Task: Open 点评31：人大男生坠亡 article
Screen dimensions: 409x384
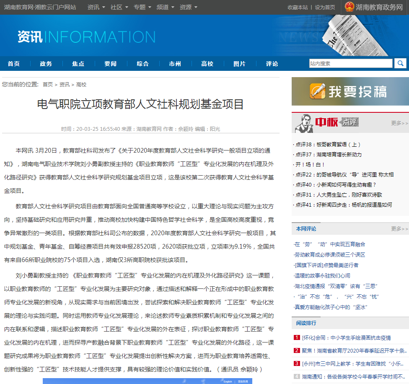Action: pyautogui.click(x=339, y=195)
